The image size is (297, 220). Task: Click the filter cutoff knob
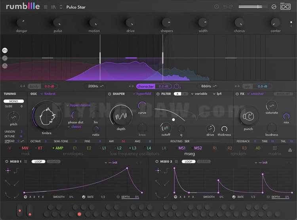click(x=166, y=128)
